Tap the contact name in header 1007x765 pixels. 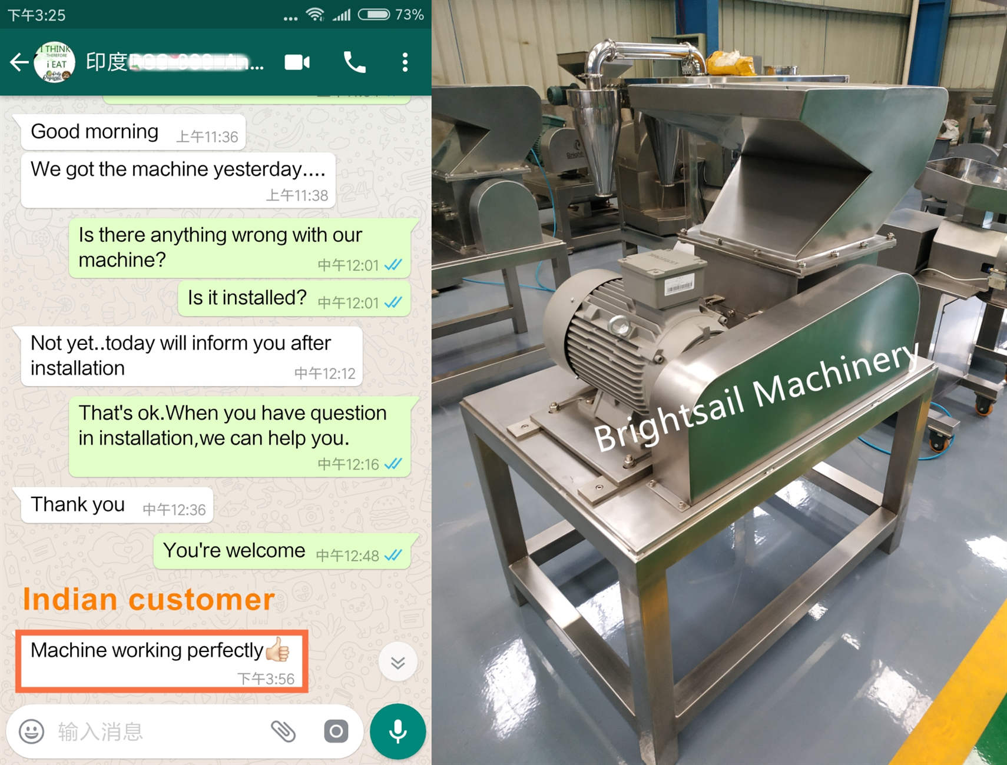point(175,62)
